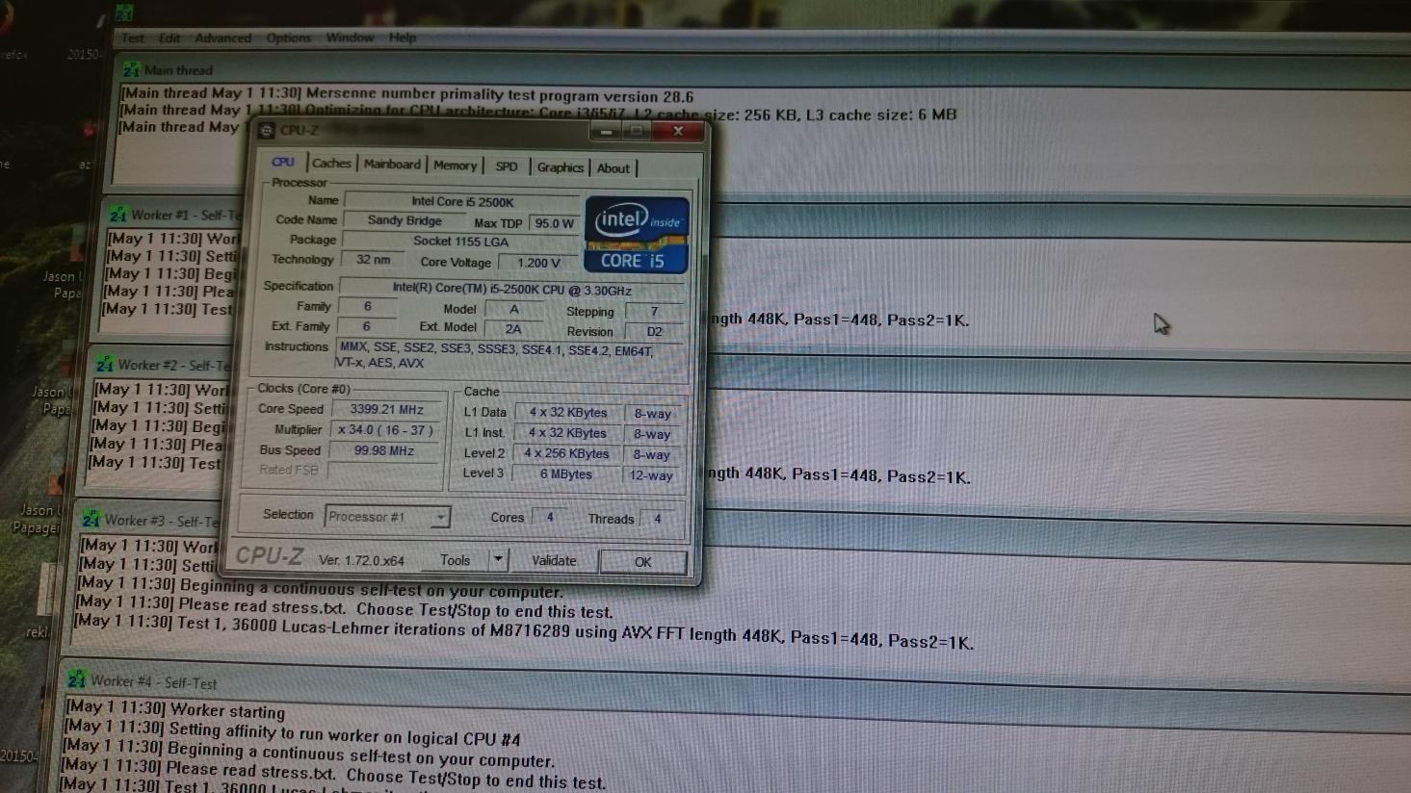
Task: Click the Multiplier value x 34.0
Action: pyautogui.click(x=385, y=430)
